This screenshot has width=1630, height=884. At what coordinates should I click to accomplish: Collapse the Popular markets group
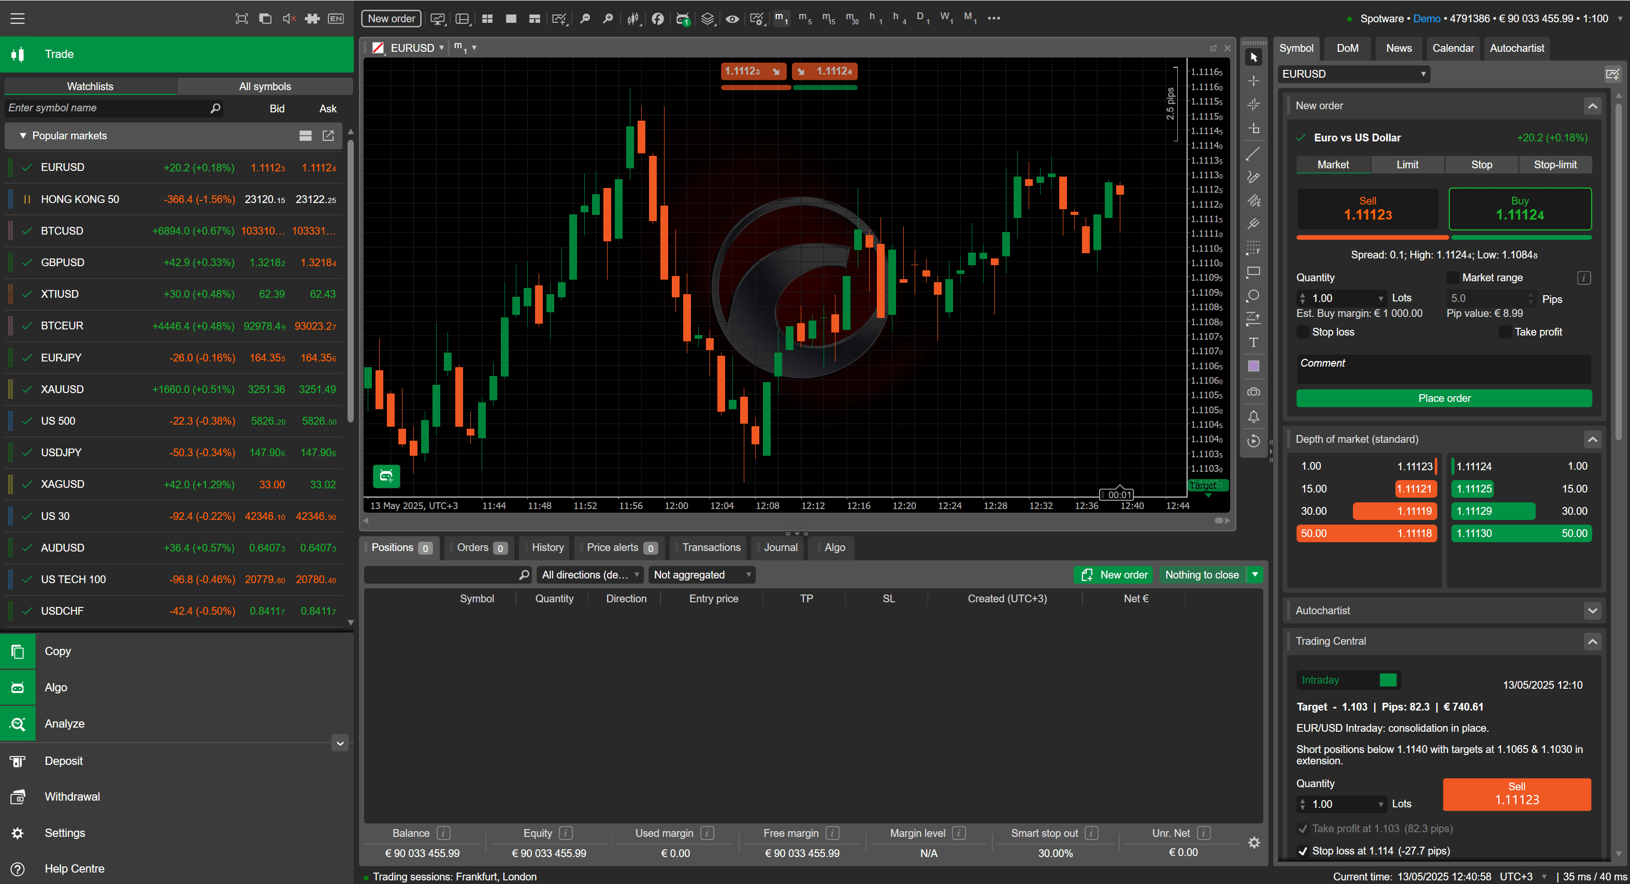tap(23, 135)
